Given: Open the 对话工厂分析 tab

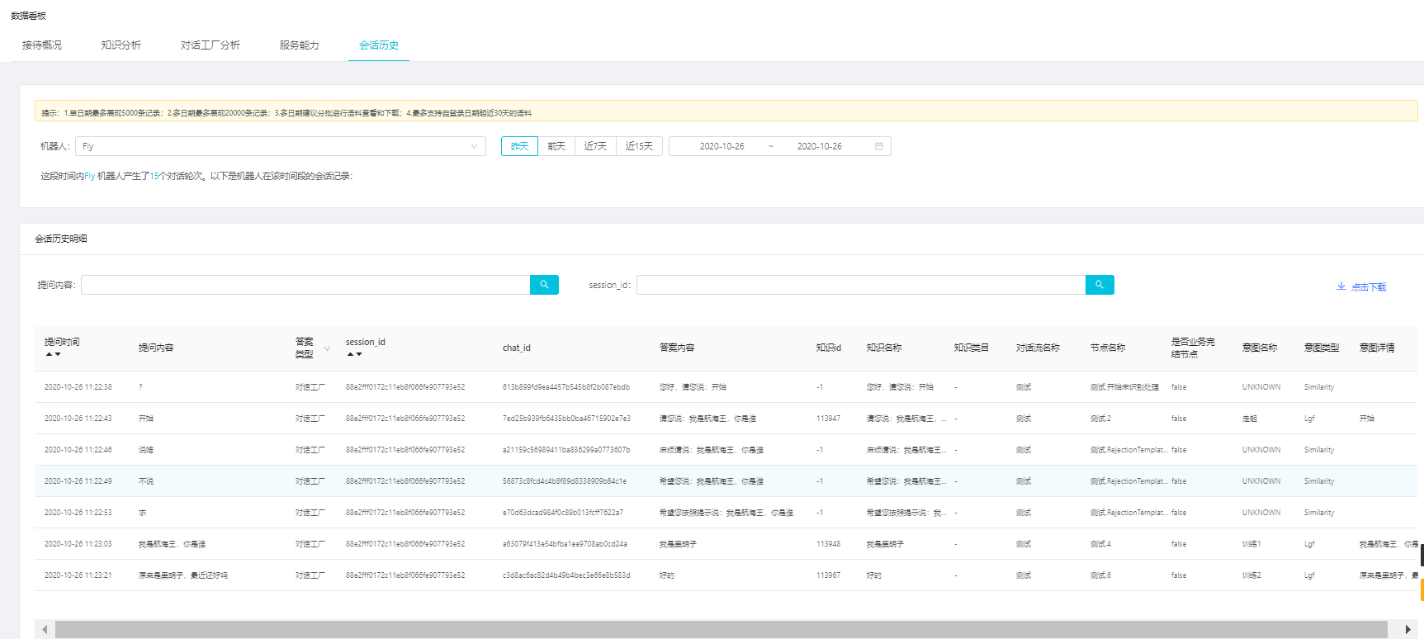Looking at the screenshot, I should (211, 45).
